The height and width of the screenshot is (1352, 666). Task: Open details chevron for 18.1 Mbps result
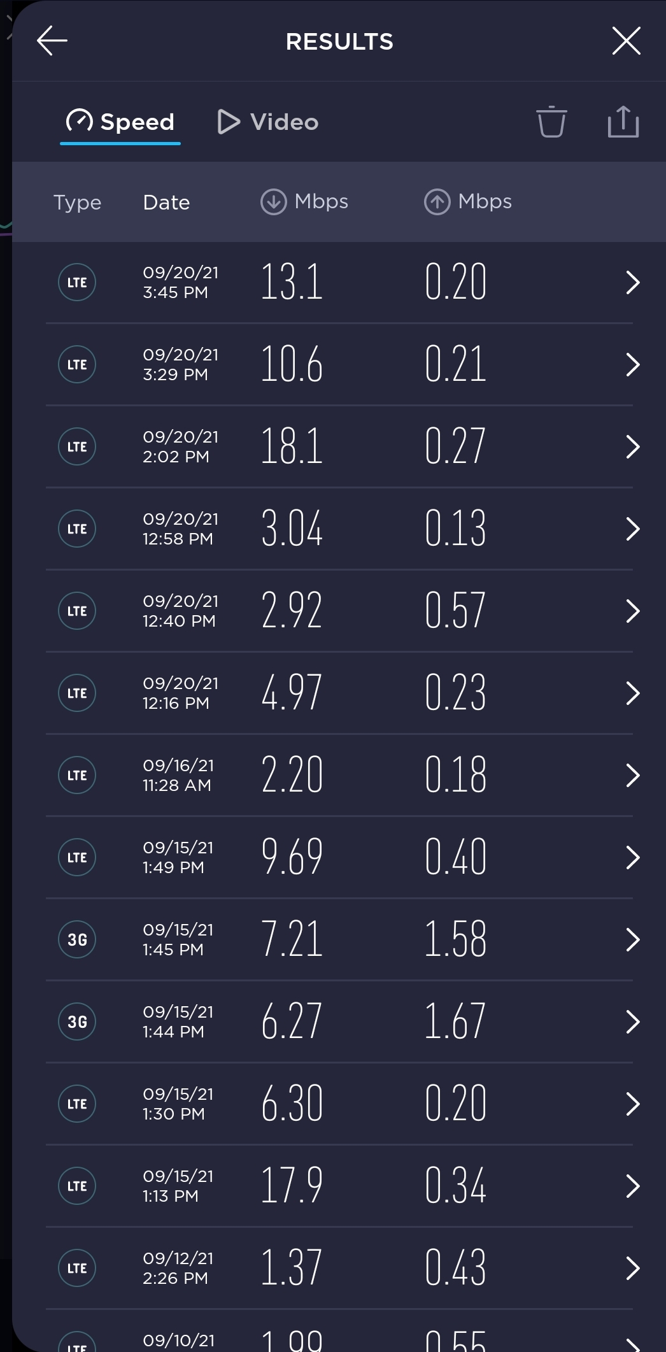tap(632, 446)
